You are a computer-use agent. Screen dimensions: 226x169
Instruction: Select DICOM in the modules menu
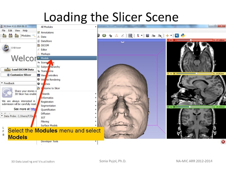click(67, 45)
